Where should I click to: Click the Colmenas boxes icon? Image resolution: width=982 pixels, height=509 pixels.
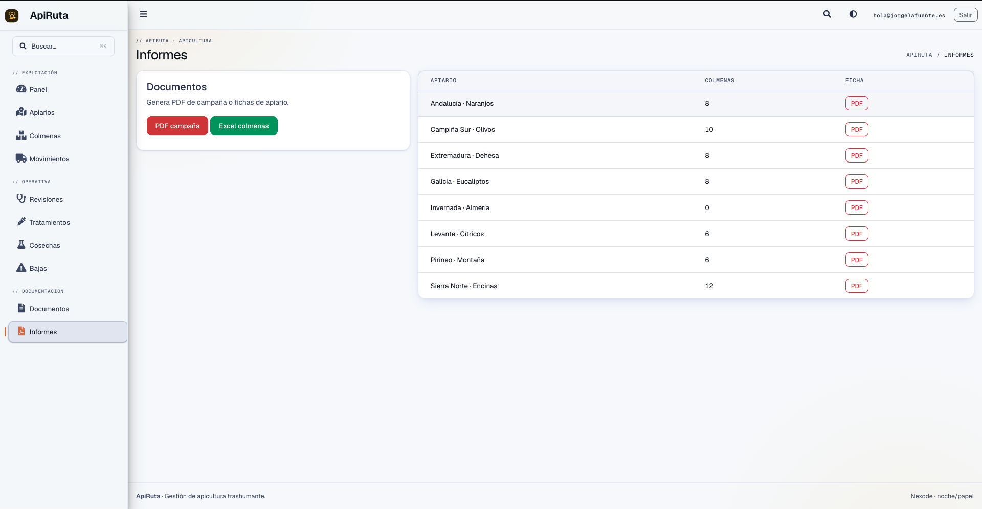21,135
